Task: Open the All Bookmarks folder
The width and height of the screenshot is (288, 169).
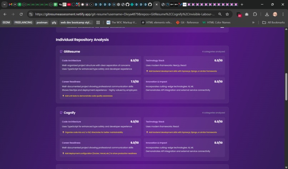Action: (273, 22)
